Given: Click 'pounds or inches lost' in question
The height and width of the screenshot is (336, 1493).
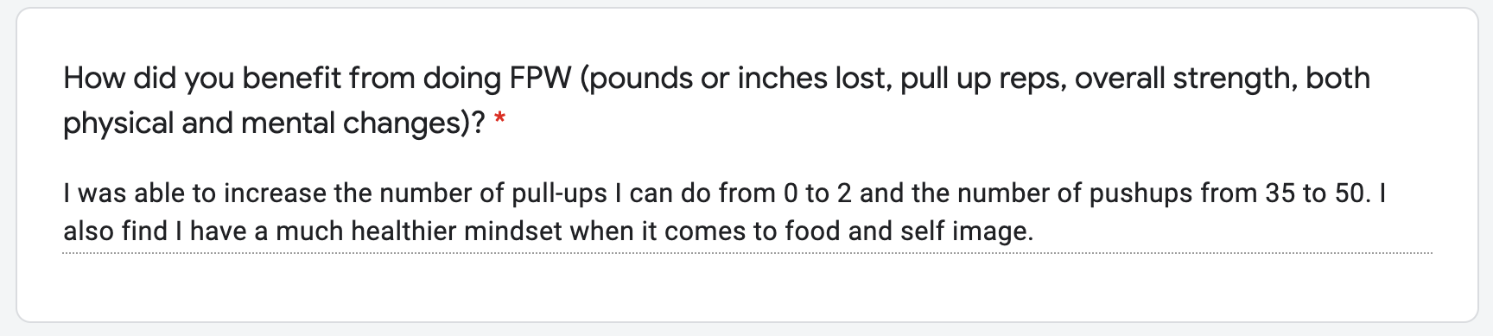Looking at the screenshot, I should (x=737, y=79).
